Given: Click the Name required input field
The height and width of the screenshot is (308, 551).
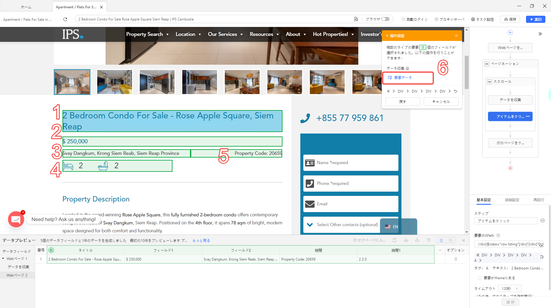Looking at the screenshot, I should [x=351, y=163].
